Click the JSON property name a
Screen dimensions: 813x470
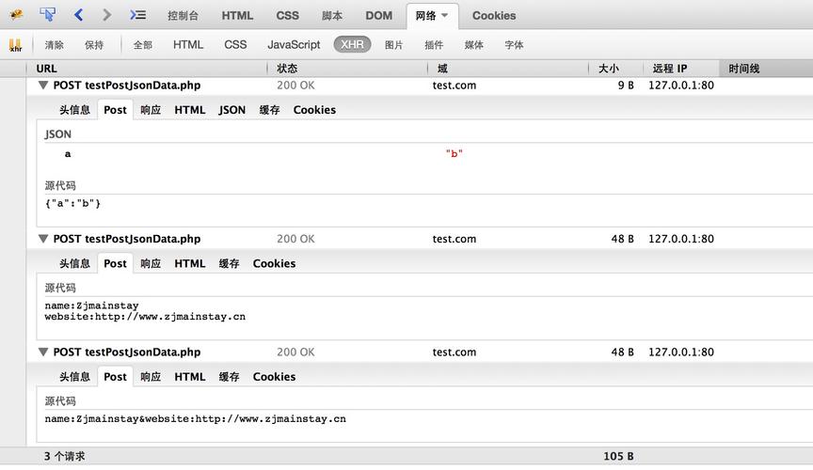(68, 154)
